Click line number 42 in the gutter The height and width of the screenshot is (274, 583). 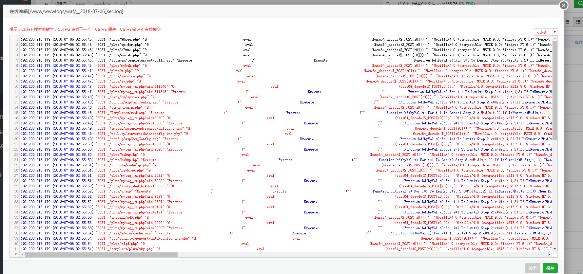click(x=16, y=254)
